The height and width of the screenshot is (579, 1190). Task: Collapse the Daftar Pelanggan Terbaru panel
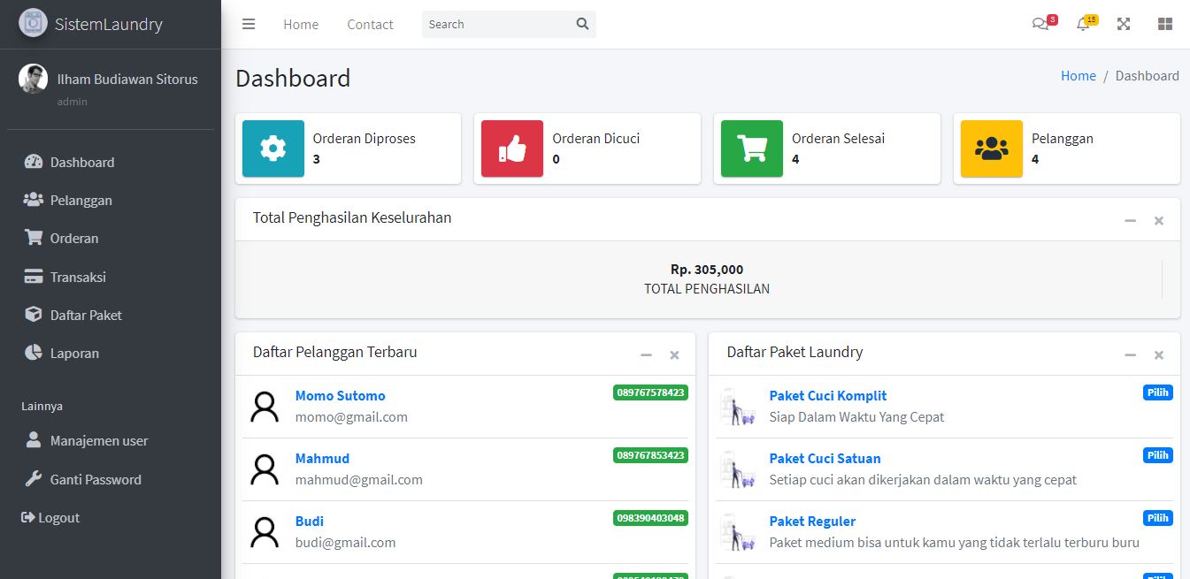(x=646, y=354)
